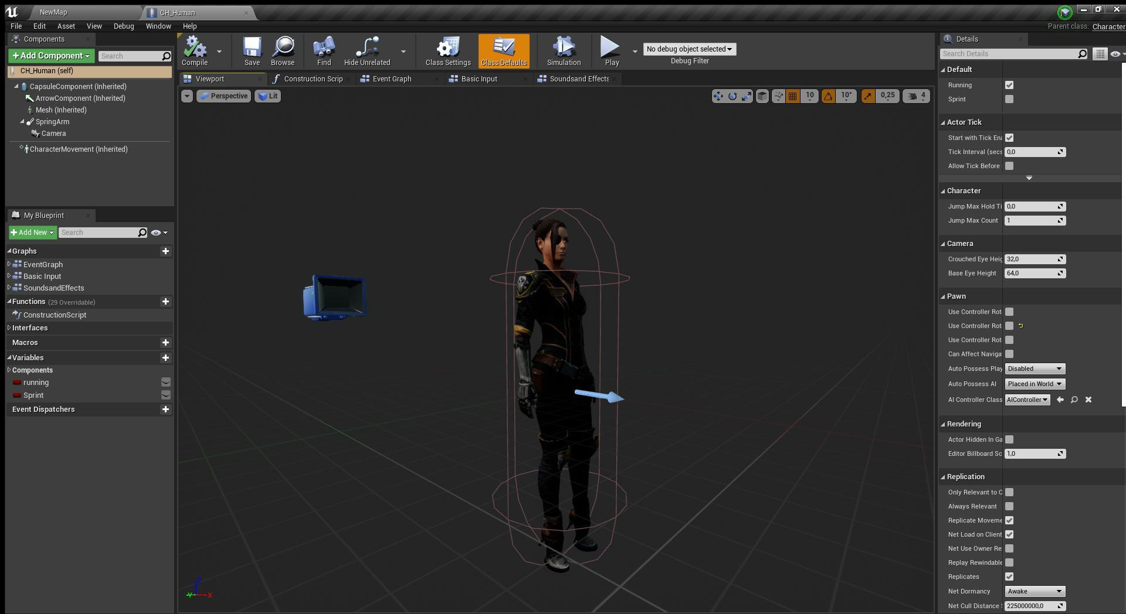Click the Search Details input field
Image resolution: width=1126 pixels, height=614 pixels.
click(x=1009, y=54)
